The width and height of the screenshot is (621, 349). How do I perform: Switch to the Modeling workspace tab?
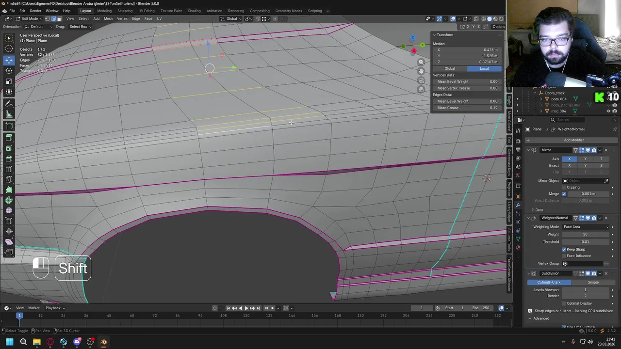(x=104, y=11)
